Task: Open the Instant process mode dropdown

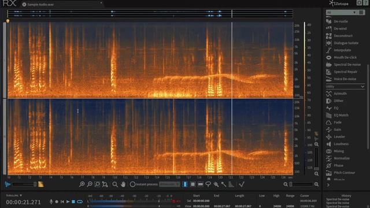Action: pos(169,184)
